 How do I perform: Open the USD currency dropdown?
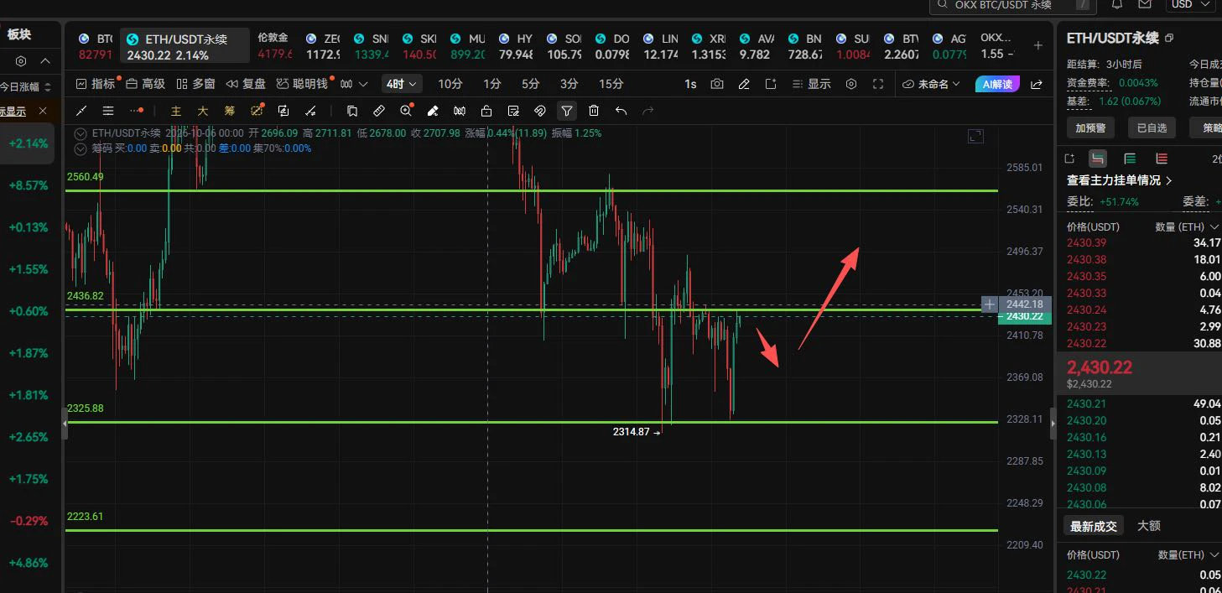point(1189,4)
